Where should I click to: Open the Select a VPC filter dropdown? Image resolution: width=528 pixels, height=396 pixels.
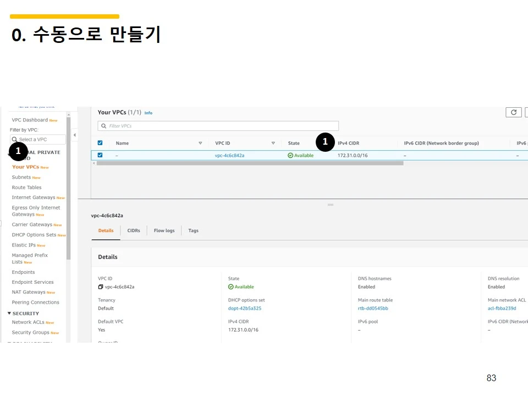point(37,139)
